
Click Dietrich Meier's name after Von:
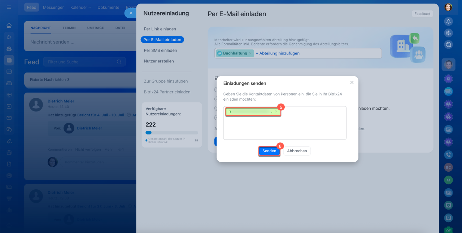pos(90,128)
